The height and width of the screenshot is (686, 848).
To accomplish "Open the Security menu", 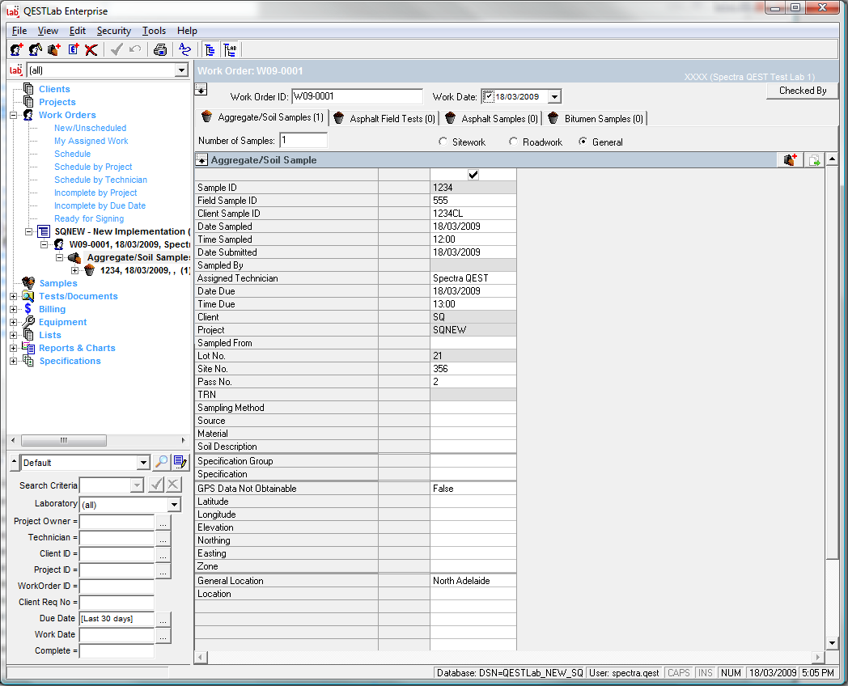I will [113, 31].
